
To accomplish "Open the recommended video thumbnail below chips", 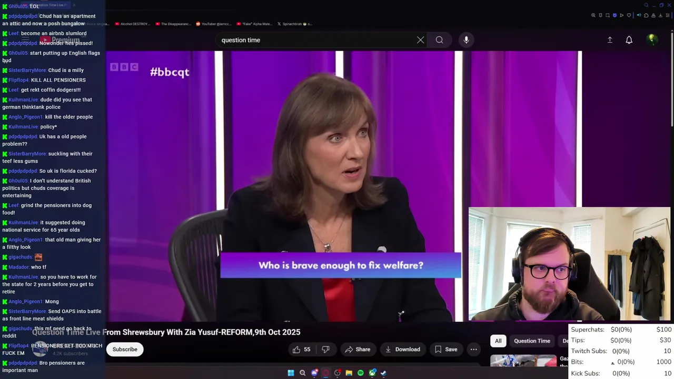I will (523, 361).
